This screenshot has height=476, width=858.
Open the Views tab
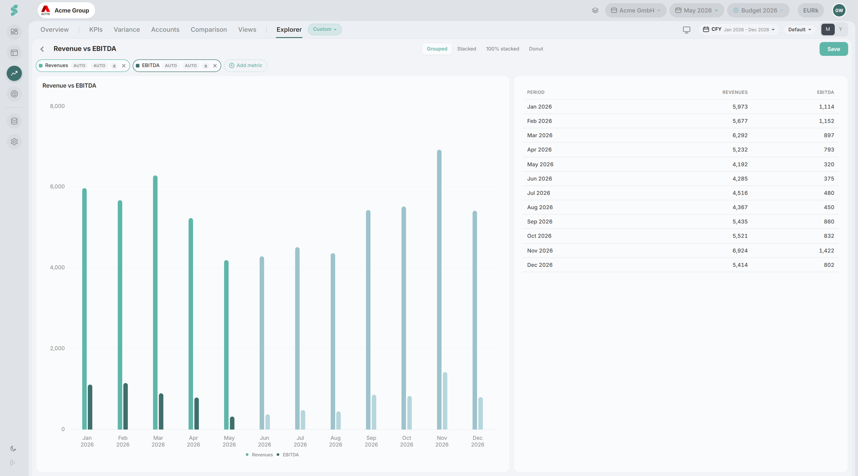(x=247, y=29)
